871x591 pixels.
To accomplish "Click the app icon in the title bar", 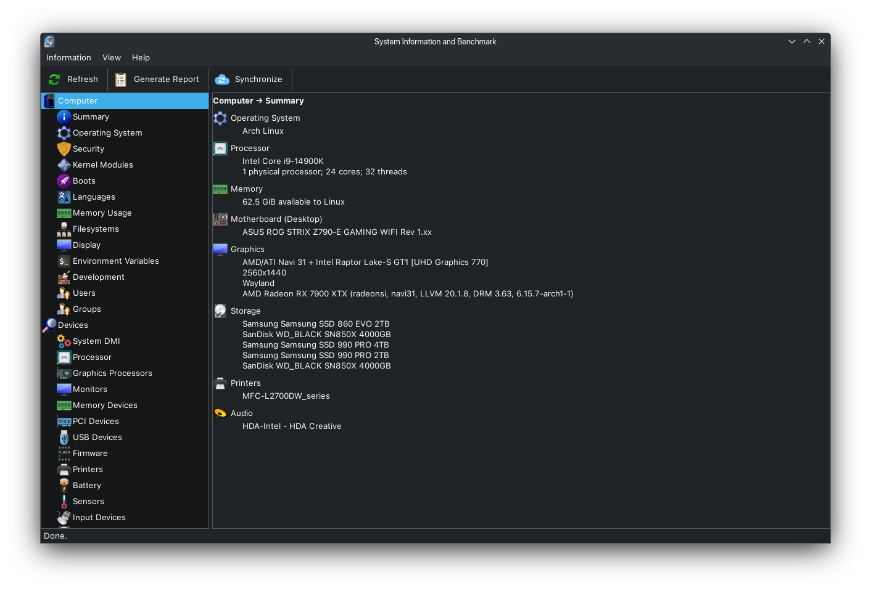I will pos(49,41).
